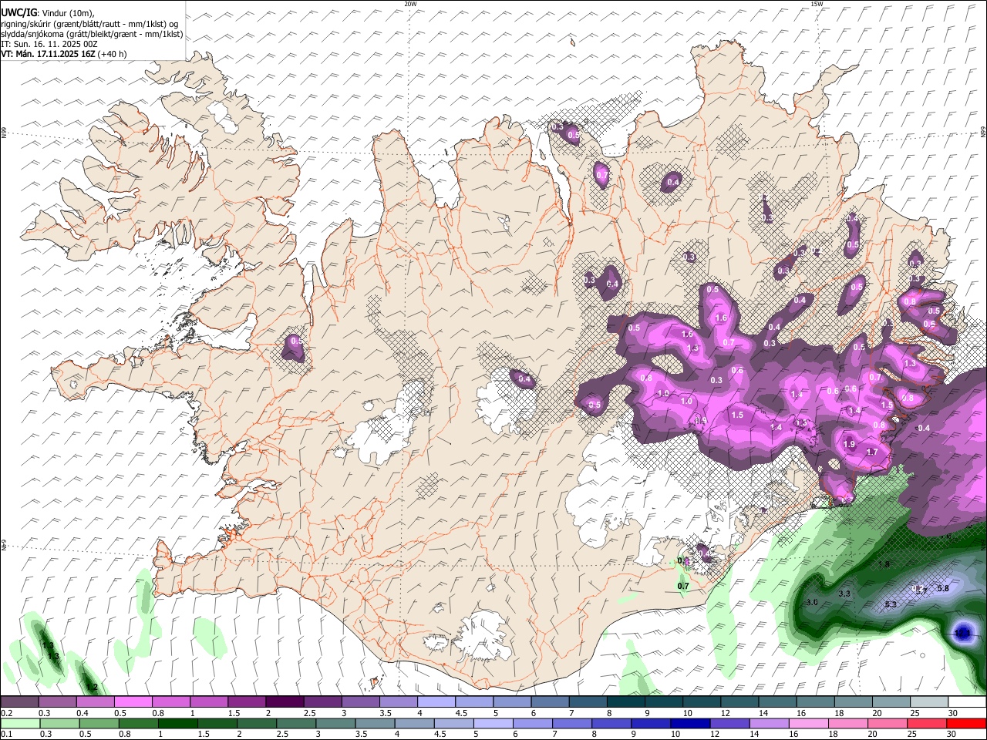Click the bottom-row legend label 25

point(913,735)
